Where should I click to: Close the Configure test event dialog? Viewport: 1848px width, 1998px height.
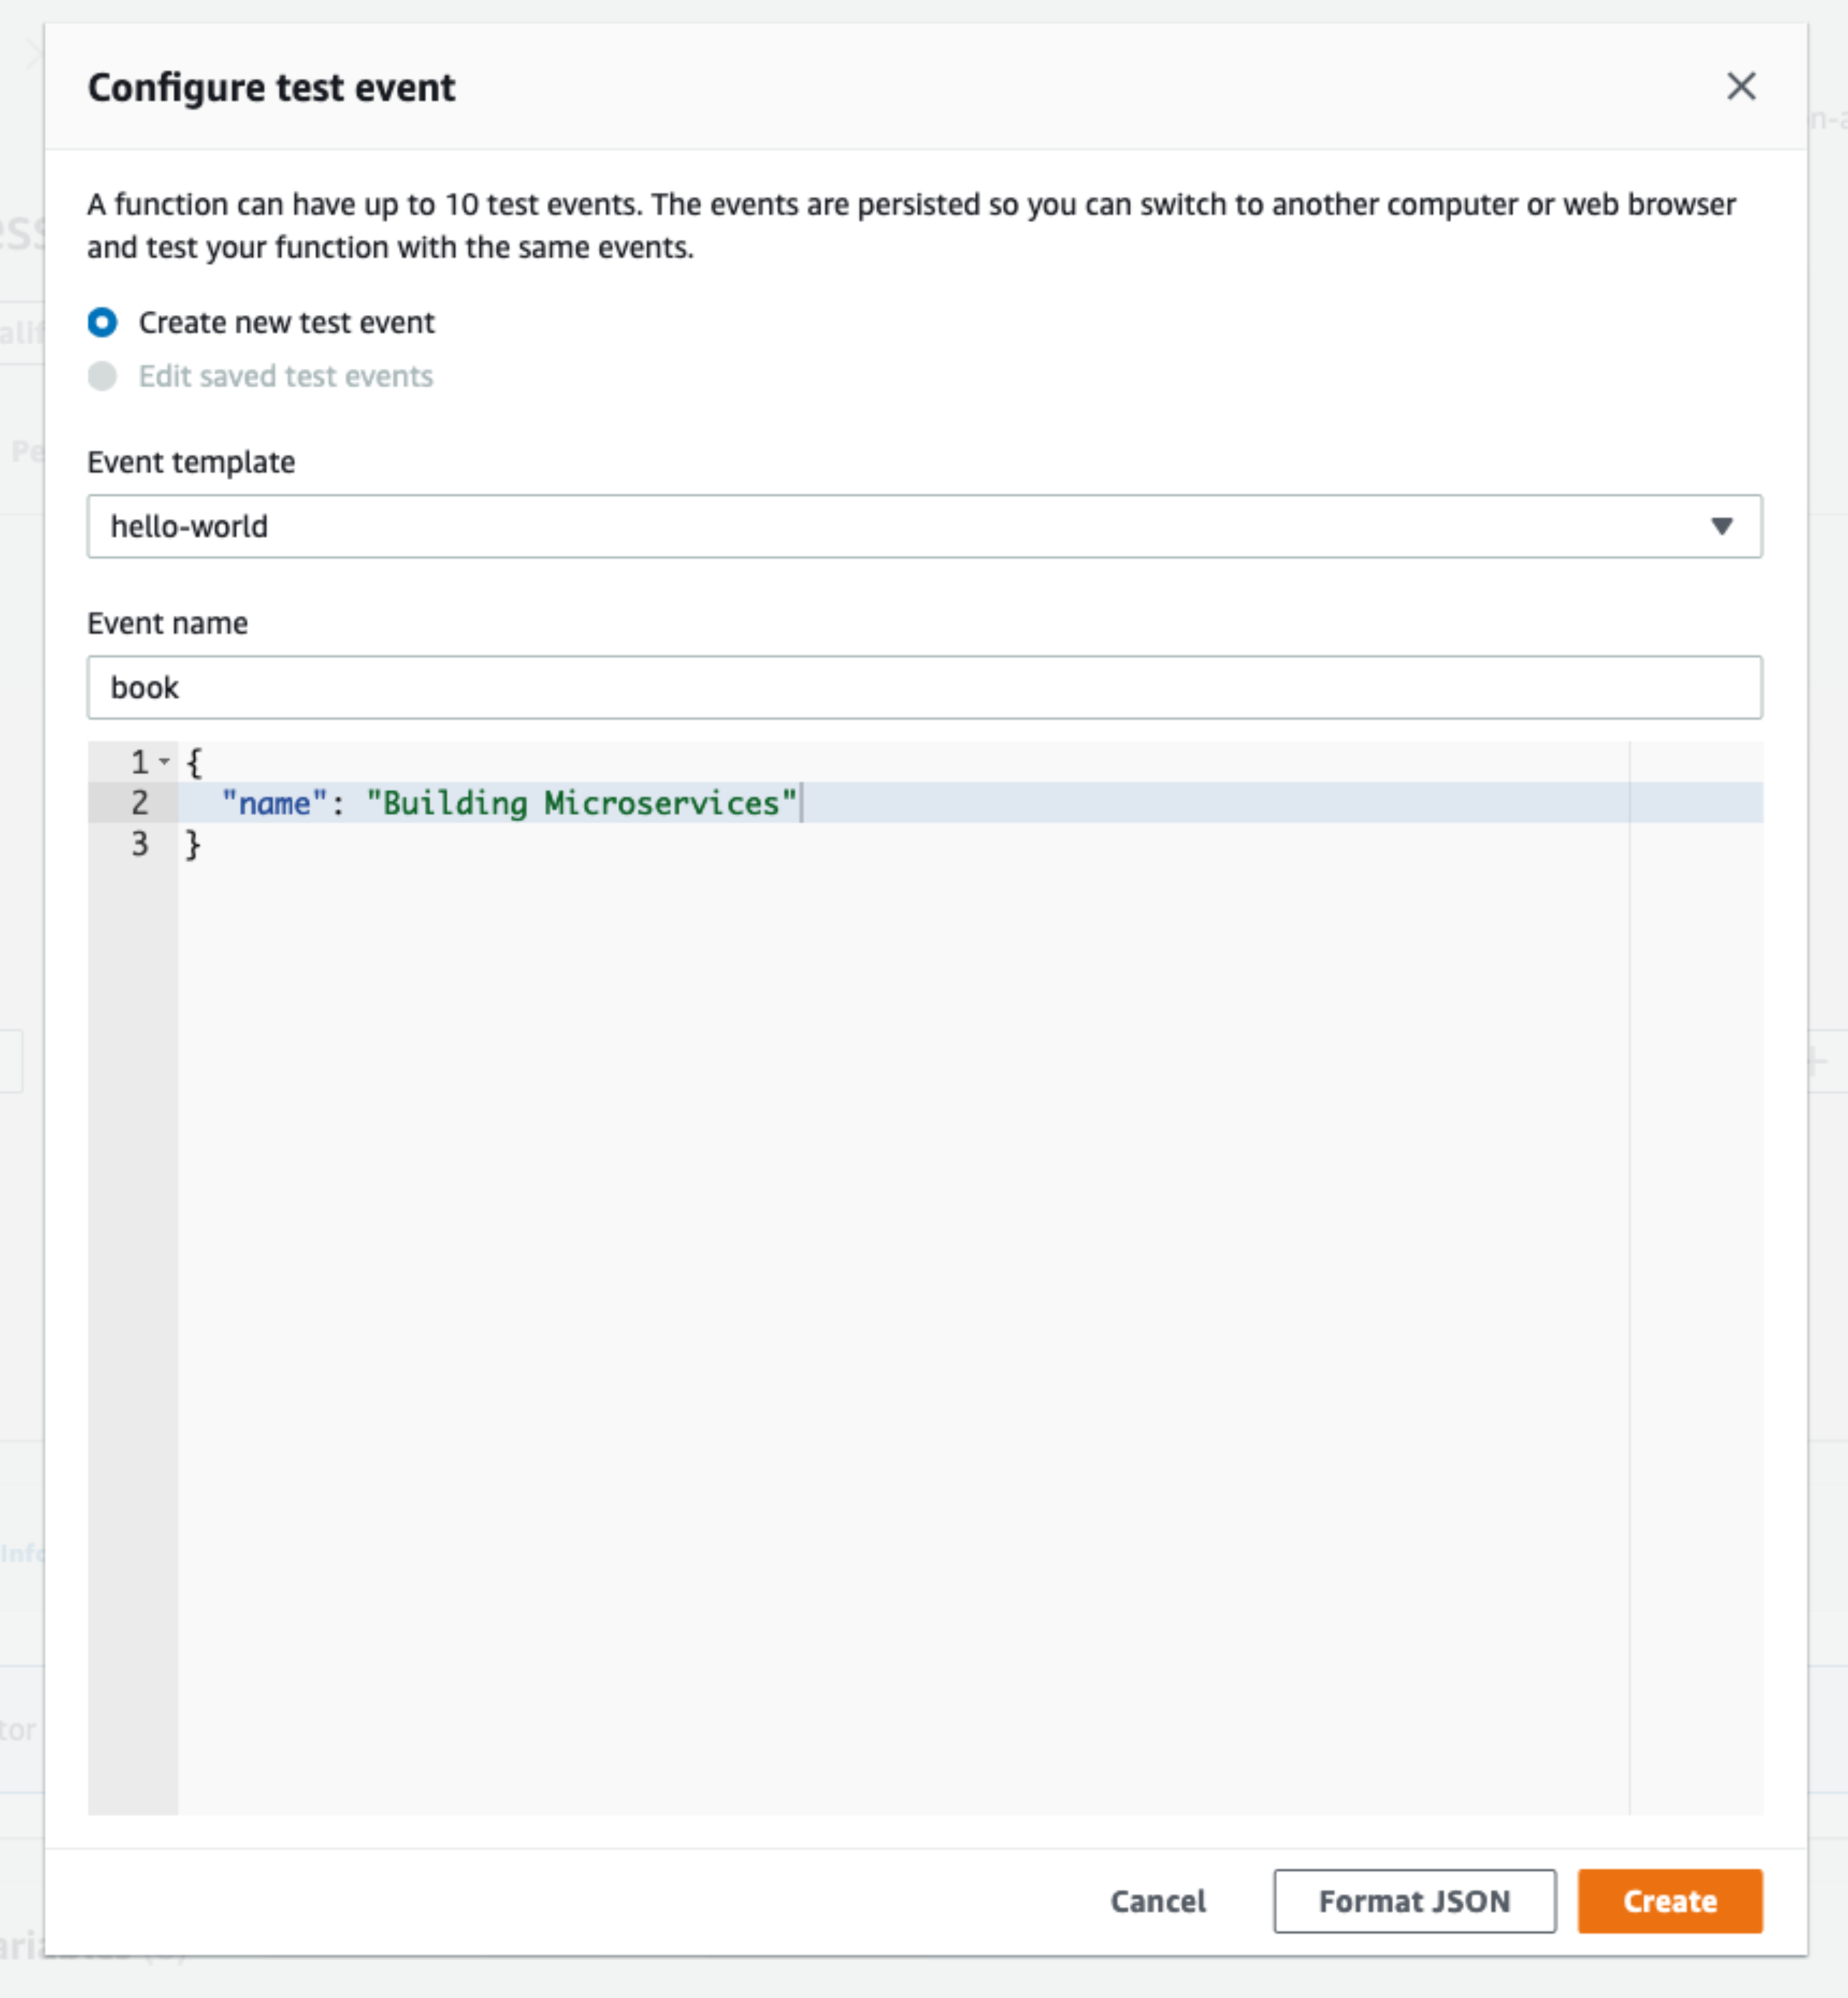(1741, 86)
